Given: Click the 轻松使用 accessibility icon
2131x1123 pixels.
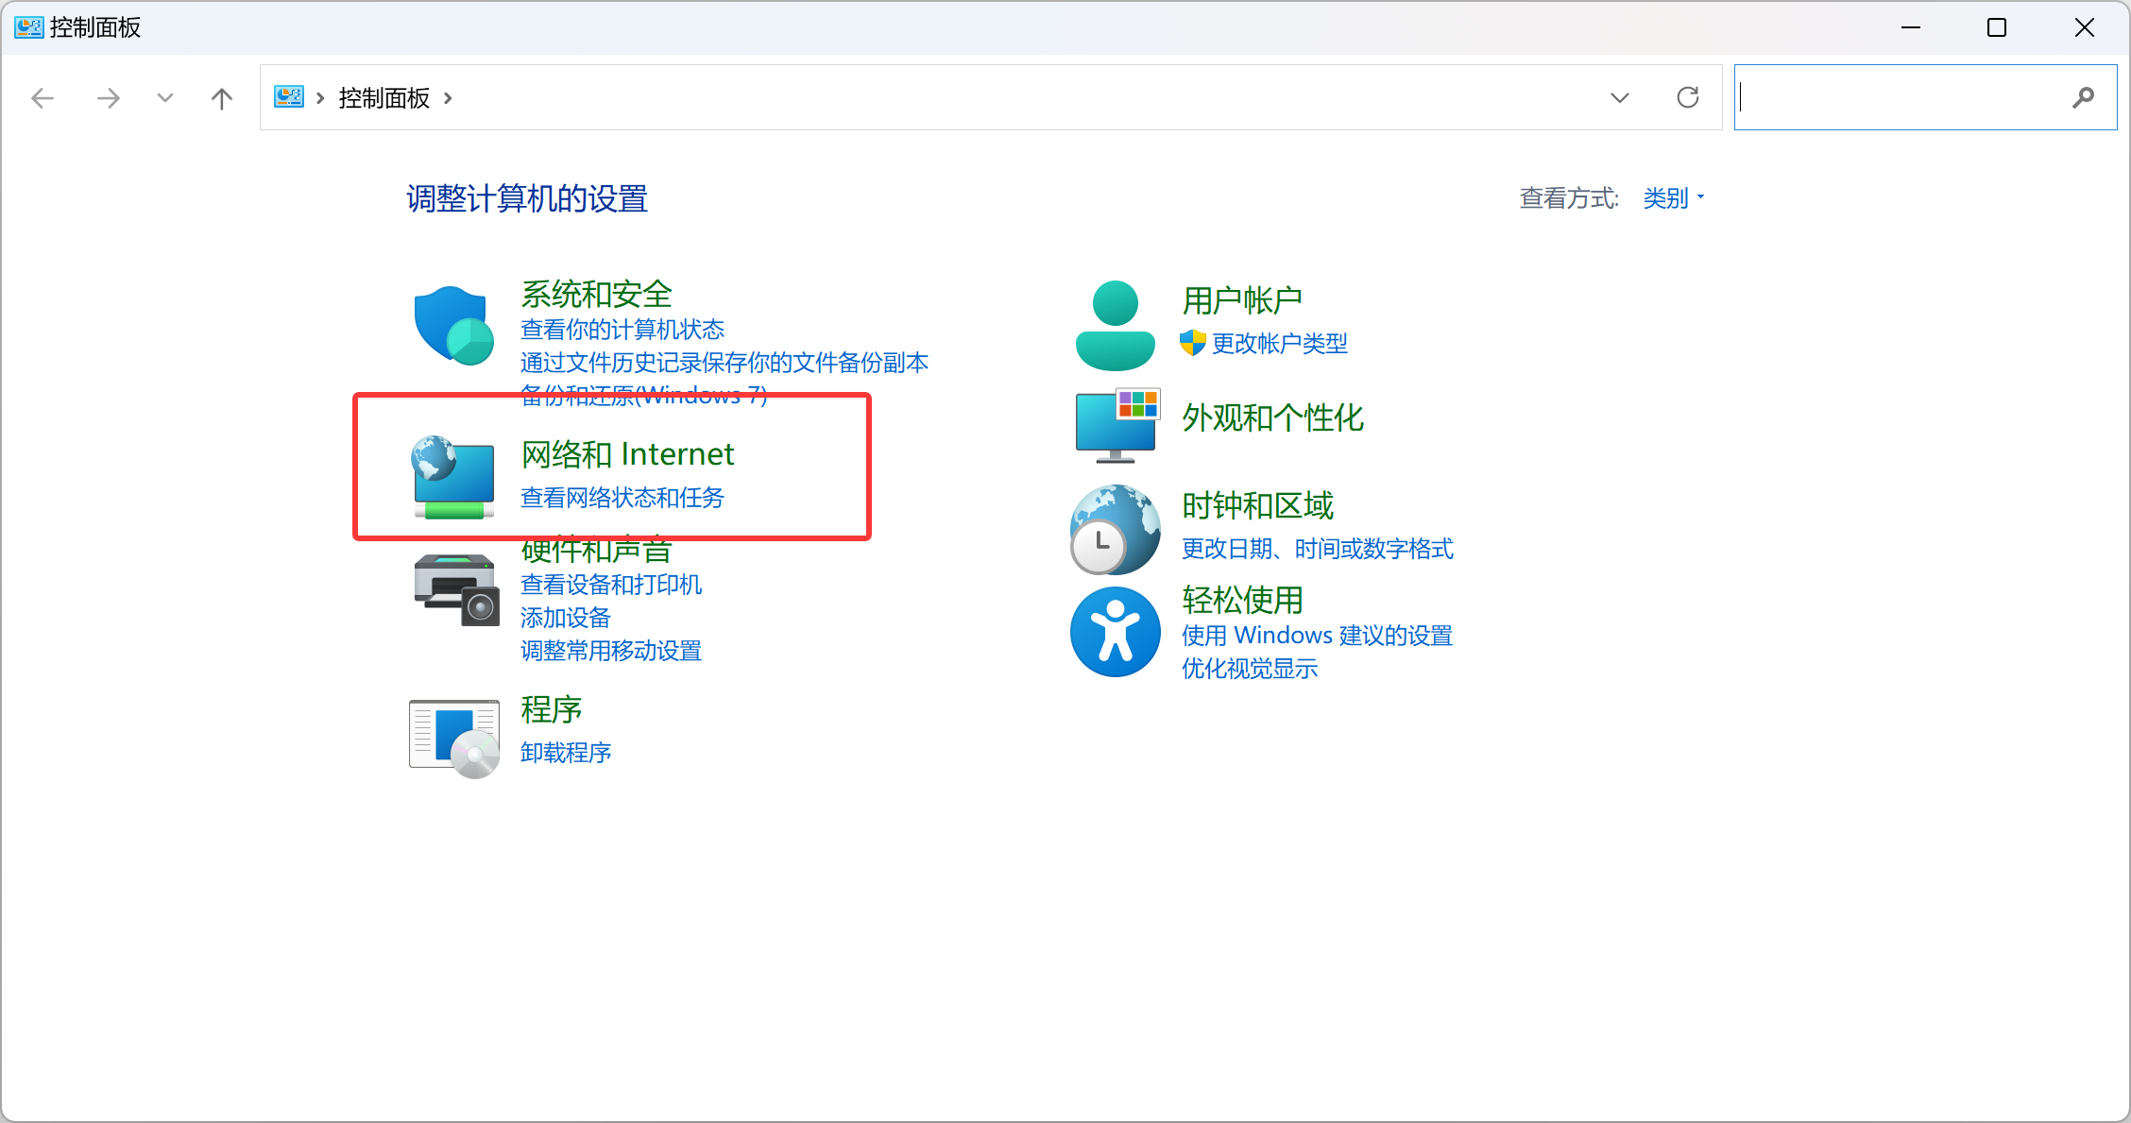Looking at the screenshot, I should coord(1116,632).
